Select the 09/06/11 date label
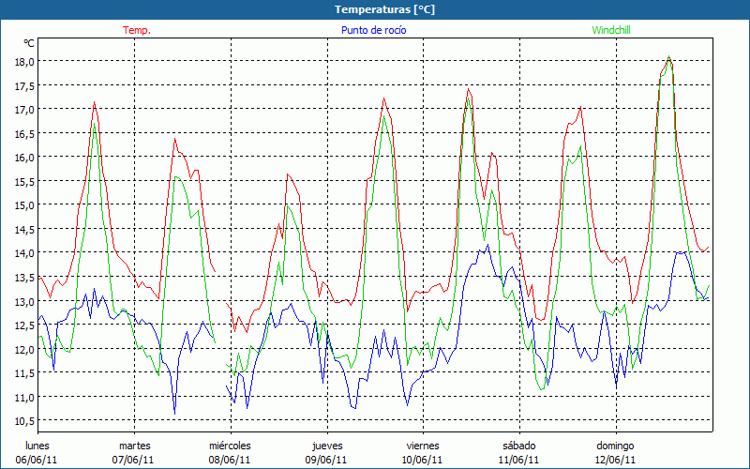 coord(326,460)
